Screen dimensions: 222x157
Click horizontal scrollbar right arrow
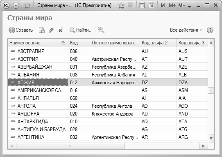click(x=204, y=146)
